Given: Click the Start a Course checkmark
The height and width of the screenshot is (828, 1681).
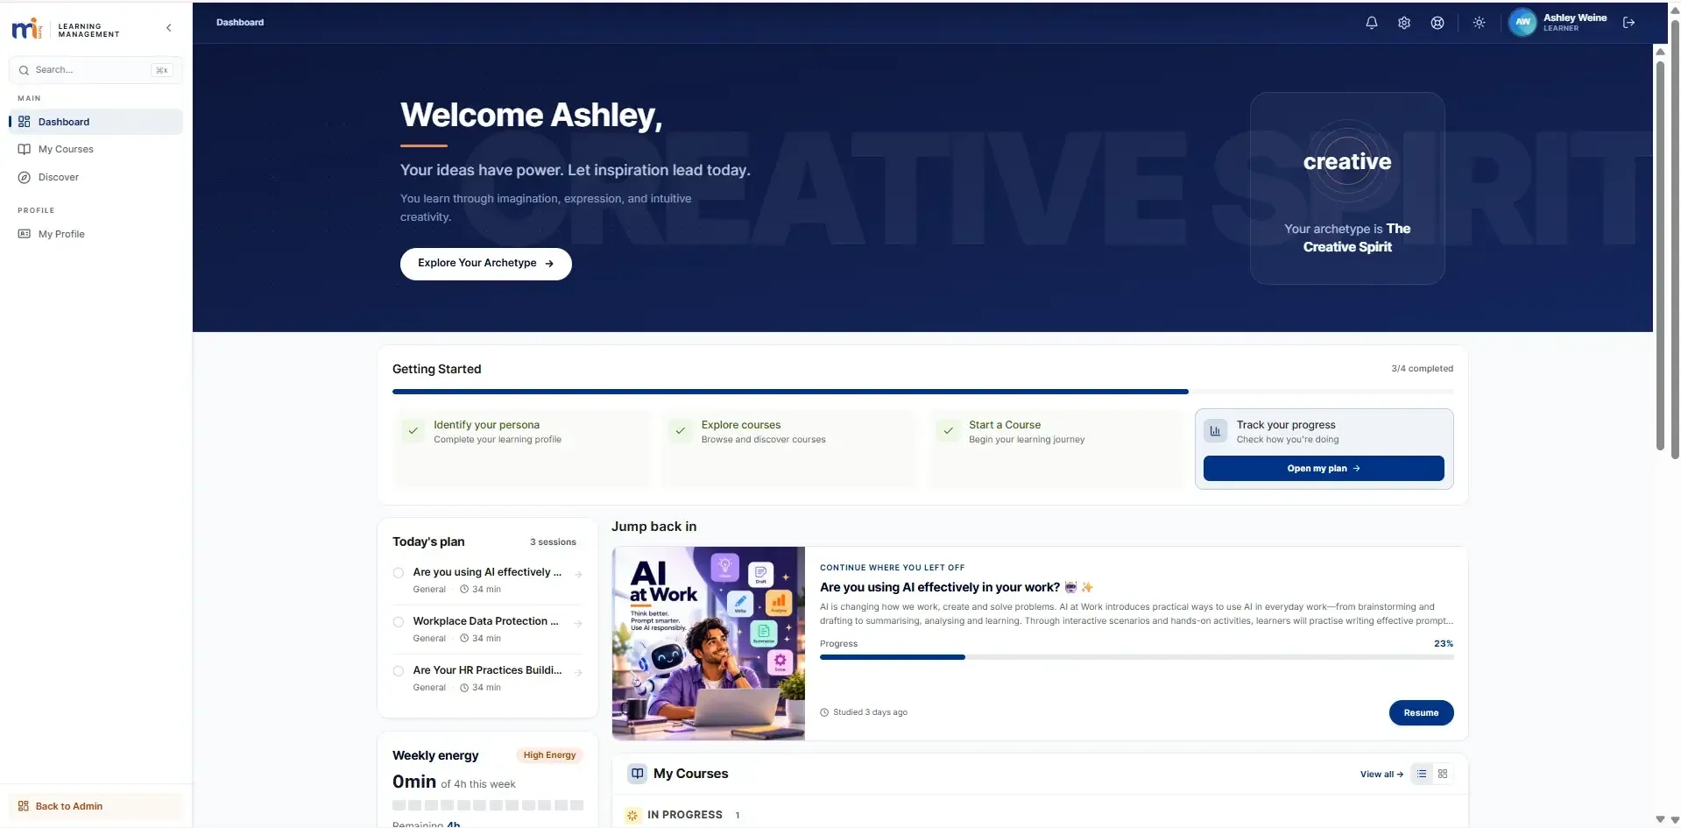Looking at the screenshot, I should (948, 431).
